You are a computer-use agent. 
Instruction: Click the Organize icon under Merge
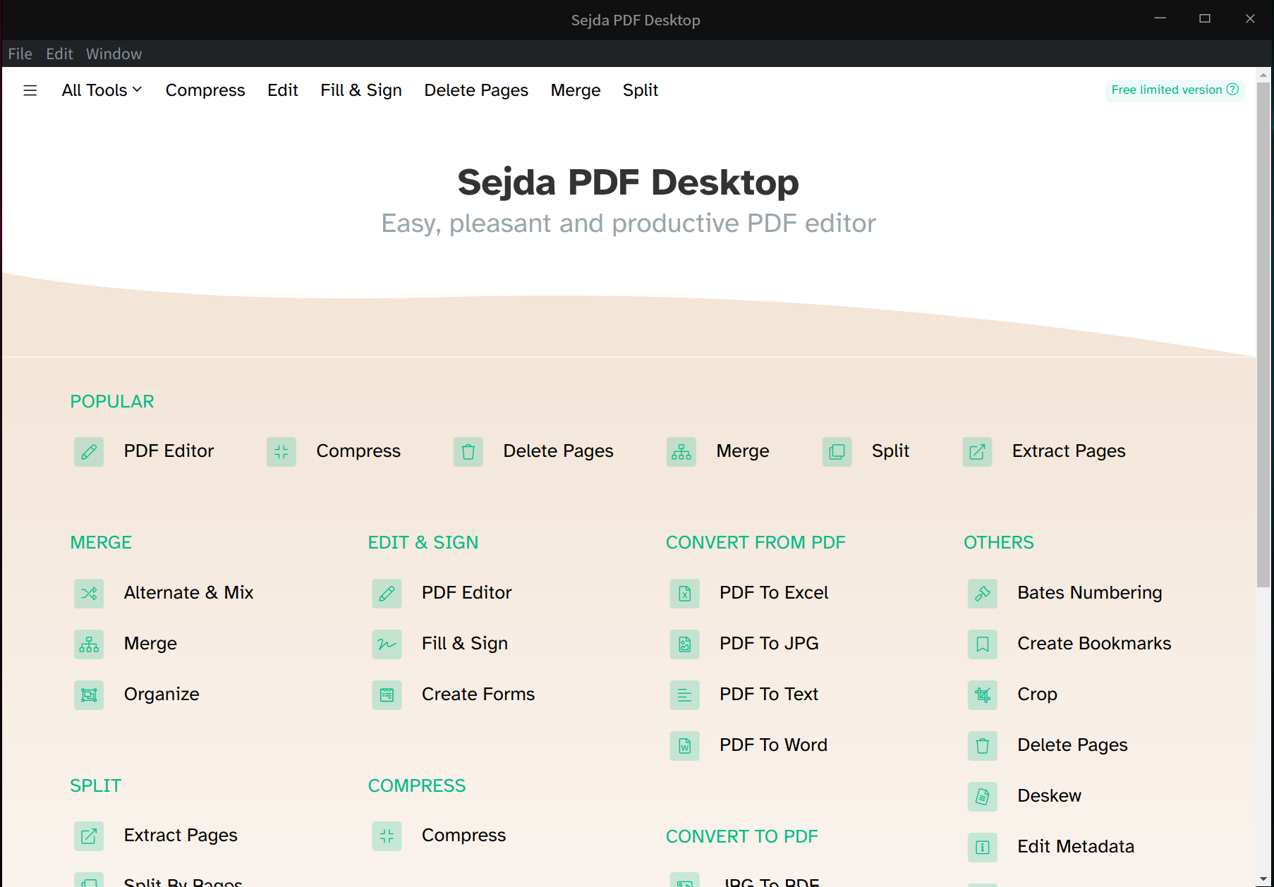tap(89, 695)
